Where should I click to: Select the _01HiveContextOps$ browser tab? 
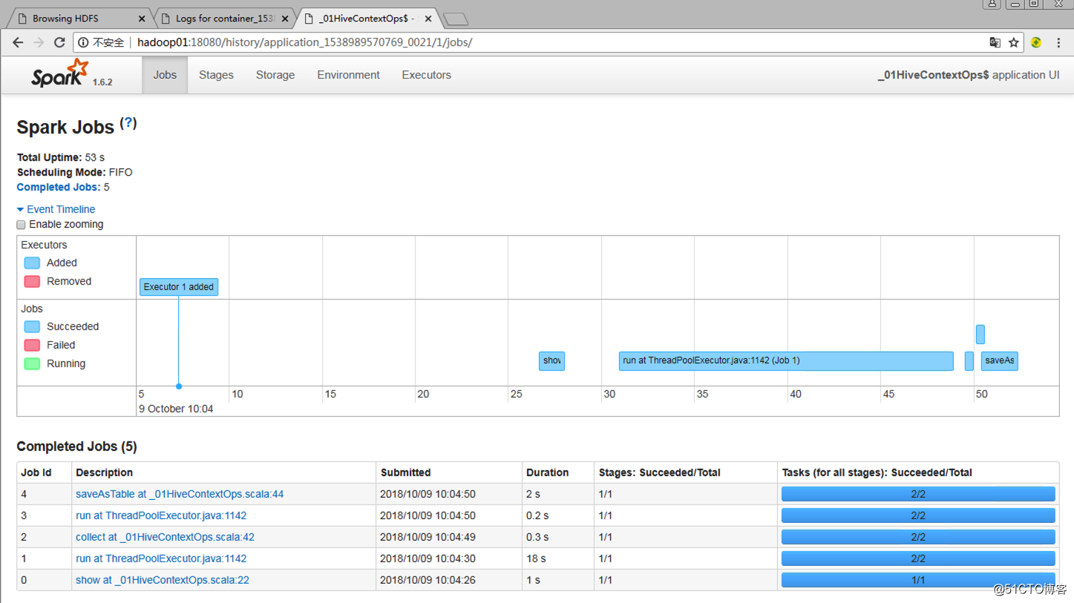click(367, 19)
